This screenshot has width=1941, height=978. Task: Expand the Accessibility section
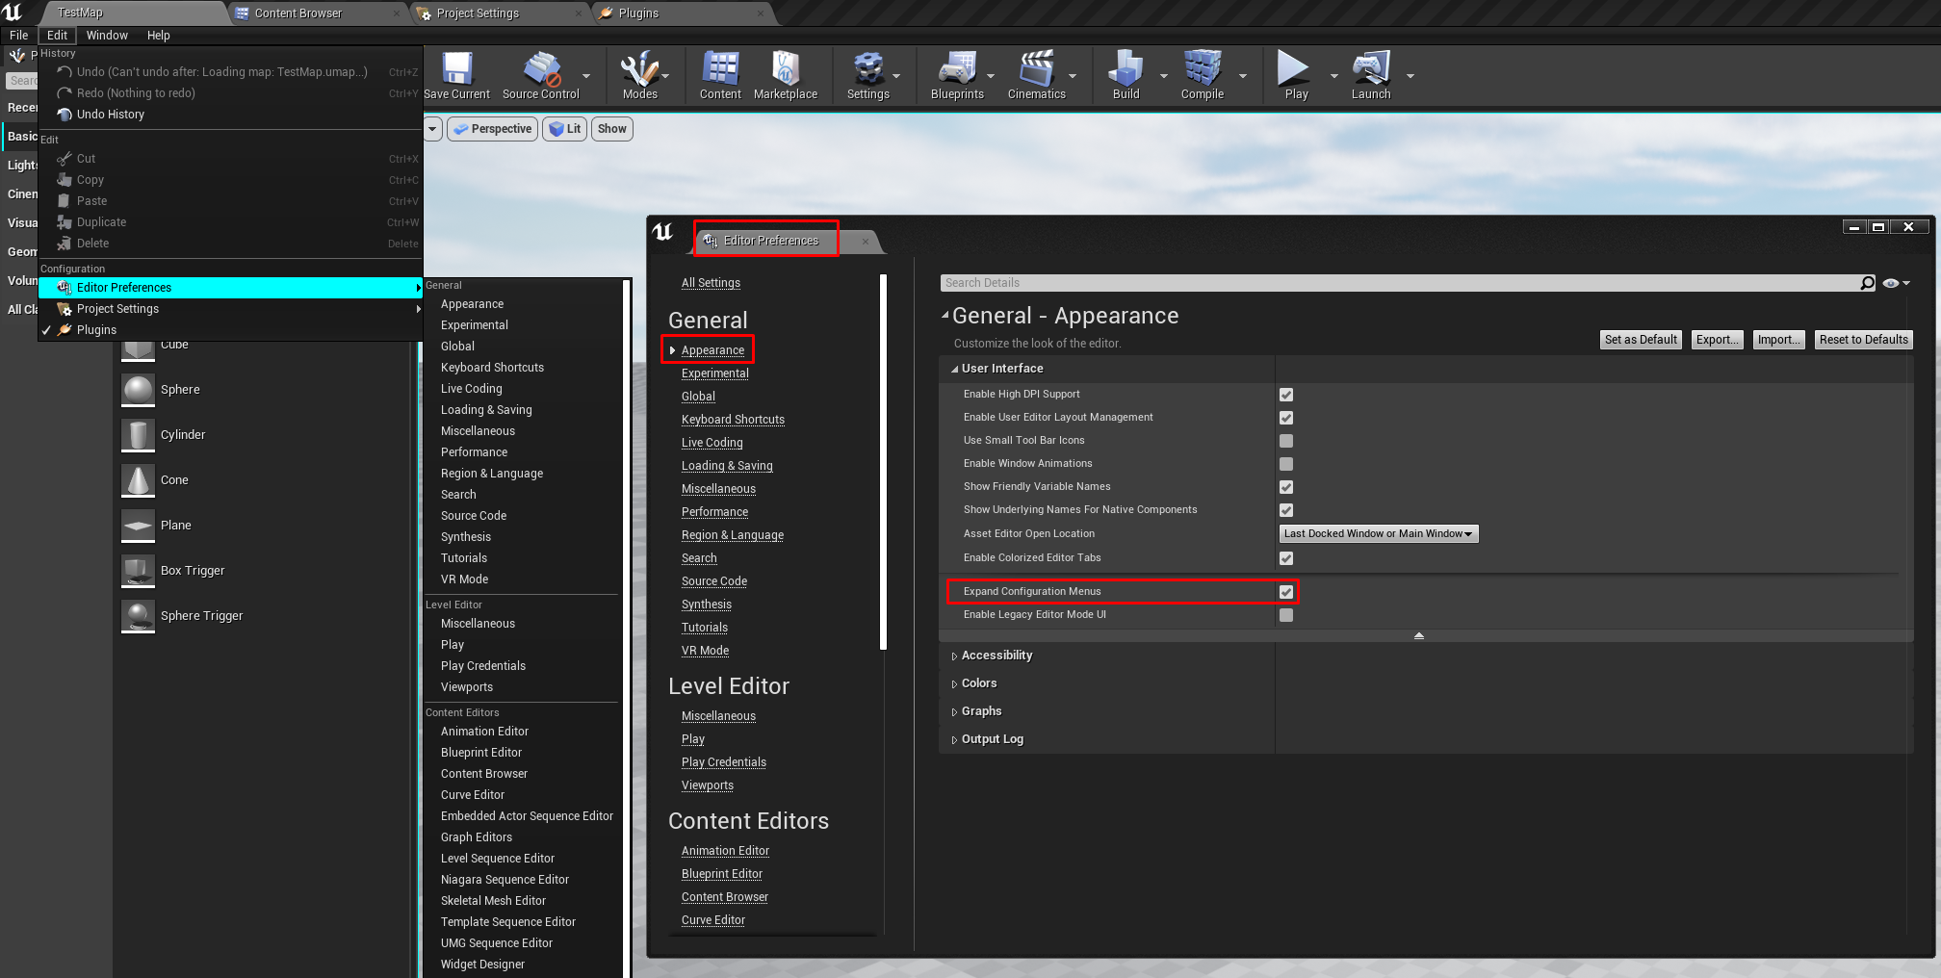click(954, 656)
